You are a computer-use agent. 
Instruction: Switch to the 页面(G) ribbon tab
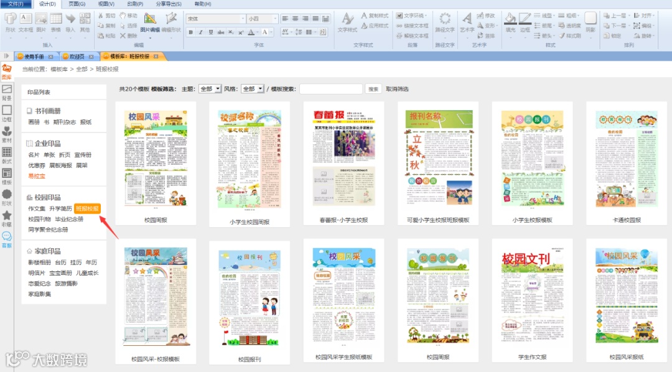click(77, 4)
